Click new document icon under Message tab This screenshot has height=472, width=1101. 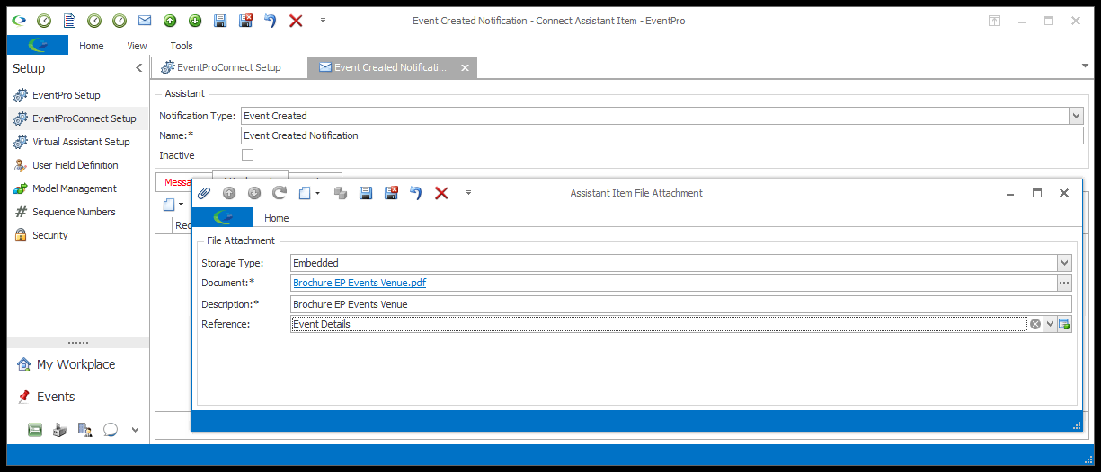point(168,205)
